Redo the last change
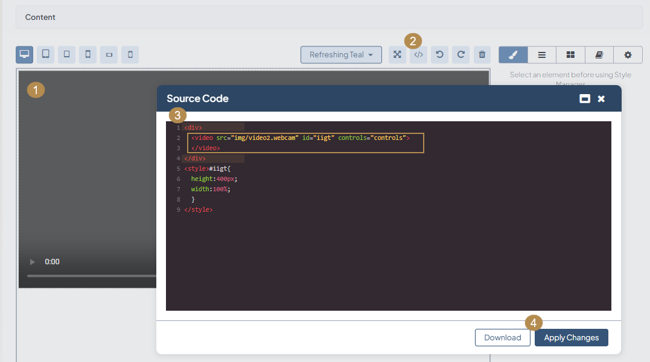 460,55
